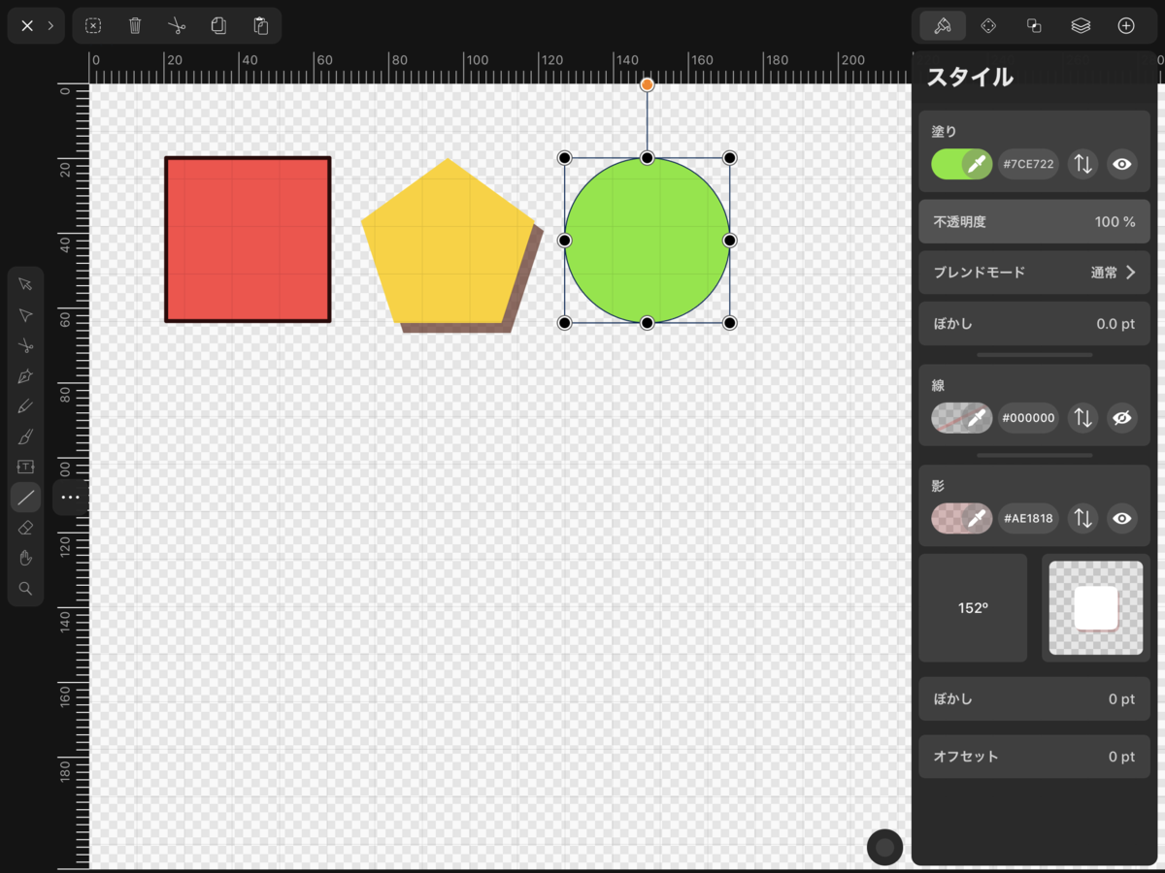Image resolution: width=1165 pixels, height=873 pixels.
Task: Copy selection with the copy icon
Action: click(x=218, y=26)
